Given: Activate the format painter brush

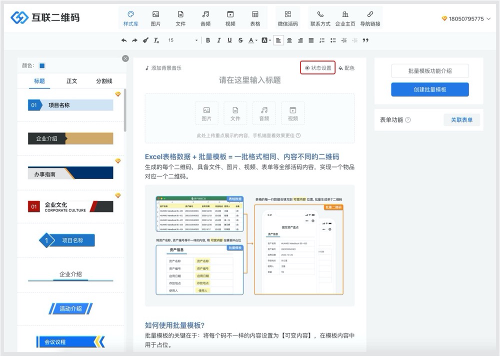Looking at the screenshot, I should 145,40.
